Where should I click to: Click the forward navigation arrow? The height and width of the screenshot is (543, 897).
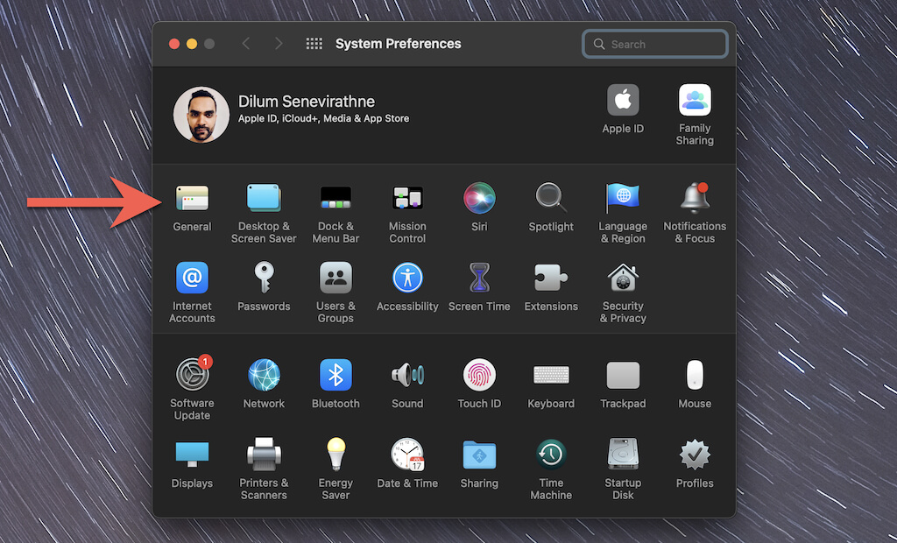279,44
